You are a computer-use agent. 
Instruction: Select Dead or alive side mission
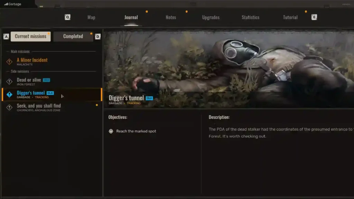click(x=52, y=82)
